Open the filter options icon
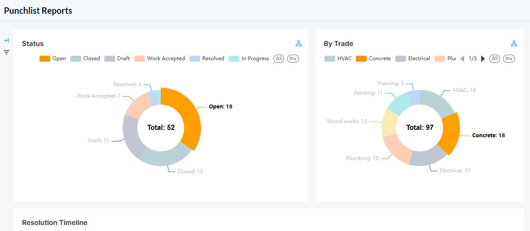Image resolution: width=530 pixels, height=231 pixels. pyautogui.click(x=6, y=52)
